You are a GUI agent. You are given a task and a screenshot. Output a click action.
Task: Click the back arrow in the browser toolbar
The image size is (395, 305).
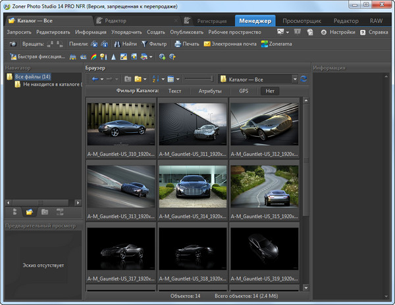pos(95,79)
